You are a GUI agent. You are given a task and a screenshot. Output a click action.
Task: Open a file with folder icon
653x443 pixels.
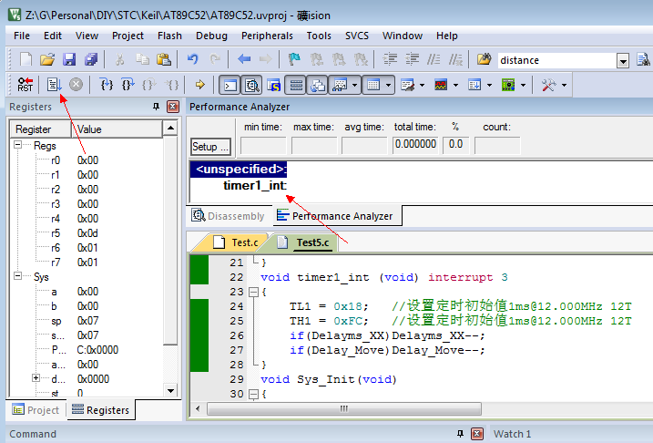(47, 59)
